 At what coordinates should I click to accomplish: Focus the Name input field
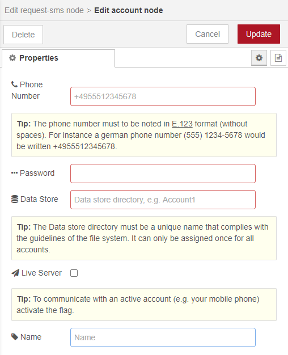click(163, 337)
